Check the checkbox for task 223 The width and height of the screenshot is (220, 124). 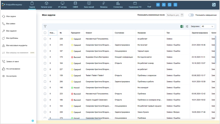pos(45,94)
